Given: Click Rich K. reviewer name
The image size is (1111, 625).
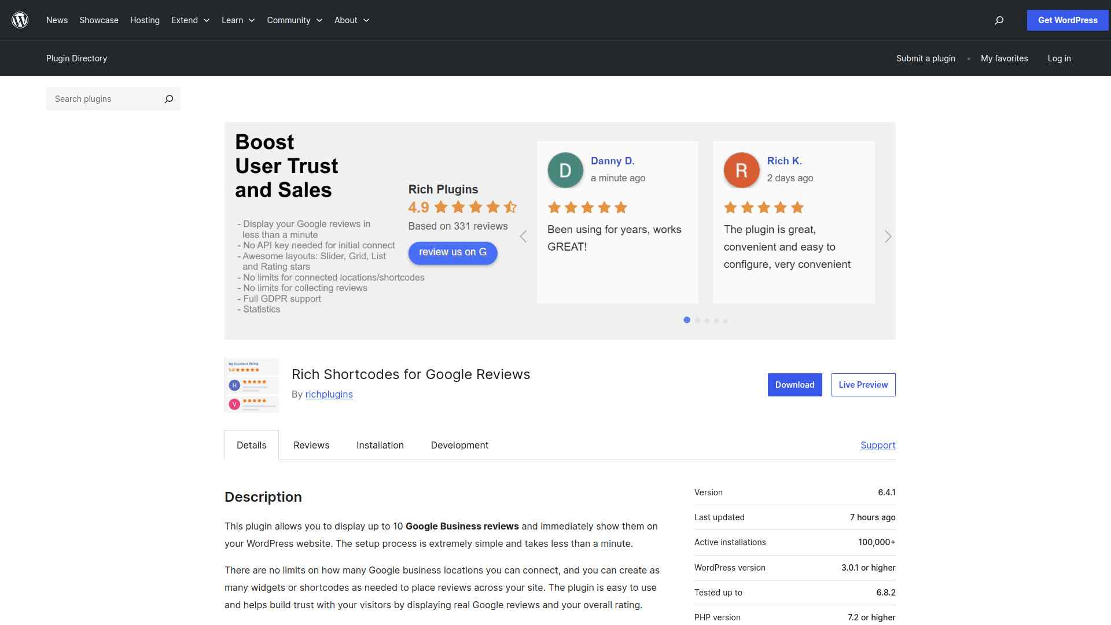Looking at the screenshot, I should click(x=785, y=161).
